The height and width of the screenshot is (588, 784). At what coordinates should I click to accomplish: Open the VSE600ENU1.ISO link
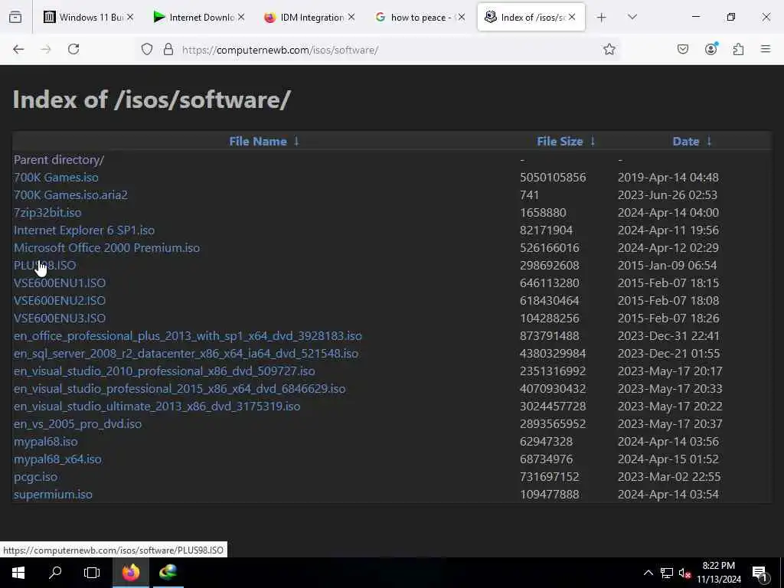pyautogui.click(x=60, y=283)
